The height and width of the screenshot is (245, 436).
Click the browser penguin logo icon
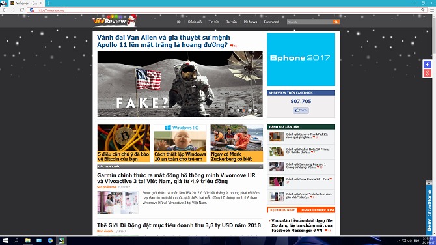click(3, 3)
